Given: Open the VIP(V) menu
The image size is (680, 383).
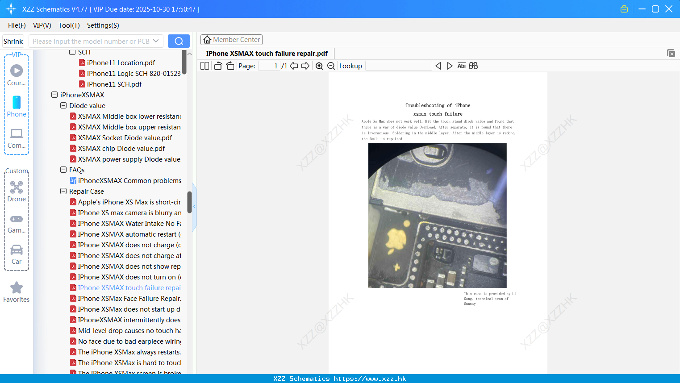Looking at the screenshot, I should [42, 25].
